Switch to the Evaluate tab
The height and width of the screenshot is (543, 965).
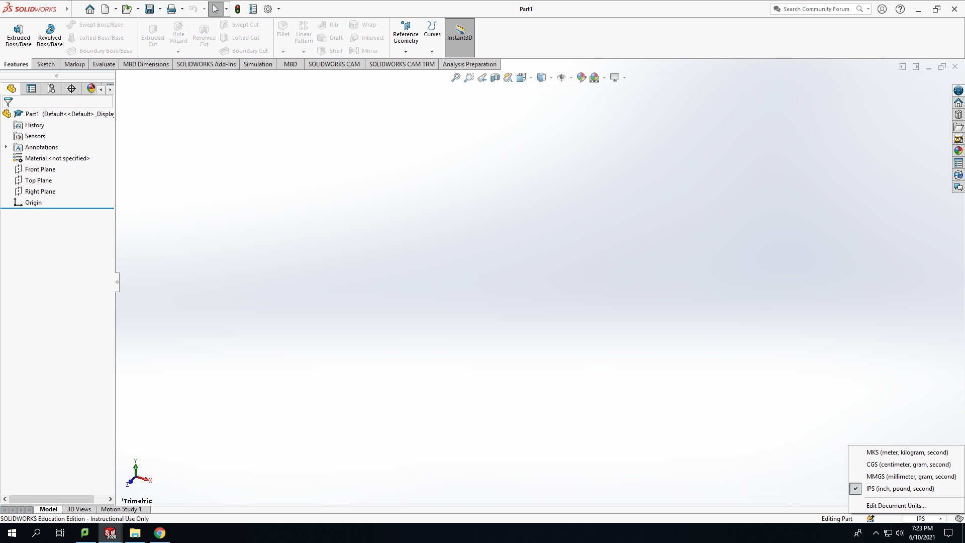[104, 64]
